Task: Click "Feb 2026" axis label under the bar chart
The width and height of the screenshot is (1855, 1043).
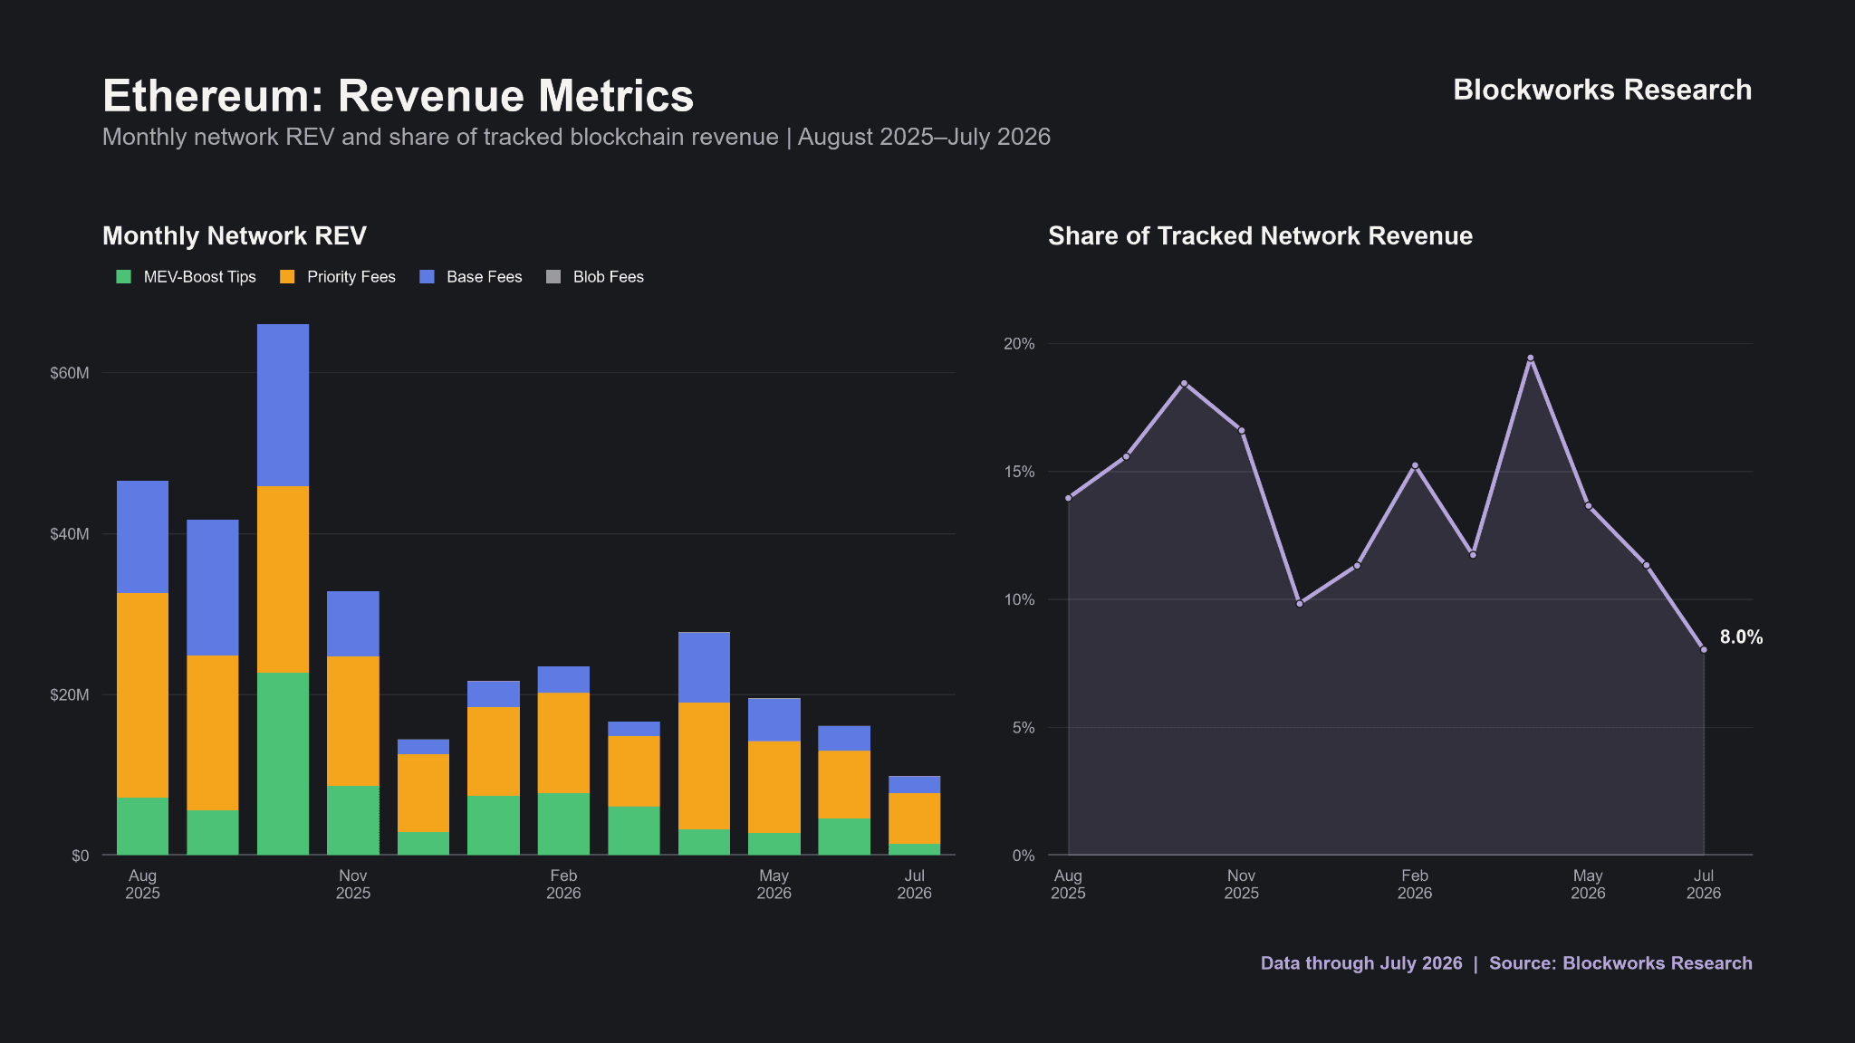Action: 563,885
